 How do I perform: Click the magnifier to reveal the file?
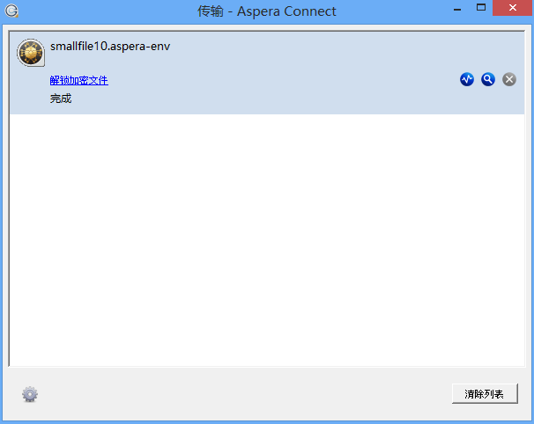488,79
